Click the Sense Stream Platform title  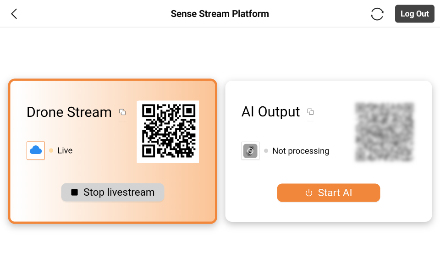pos(220,14)
